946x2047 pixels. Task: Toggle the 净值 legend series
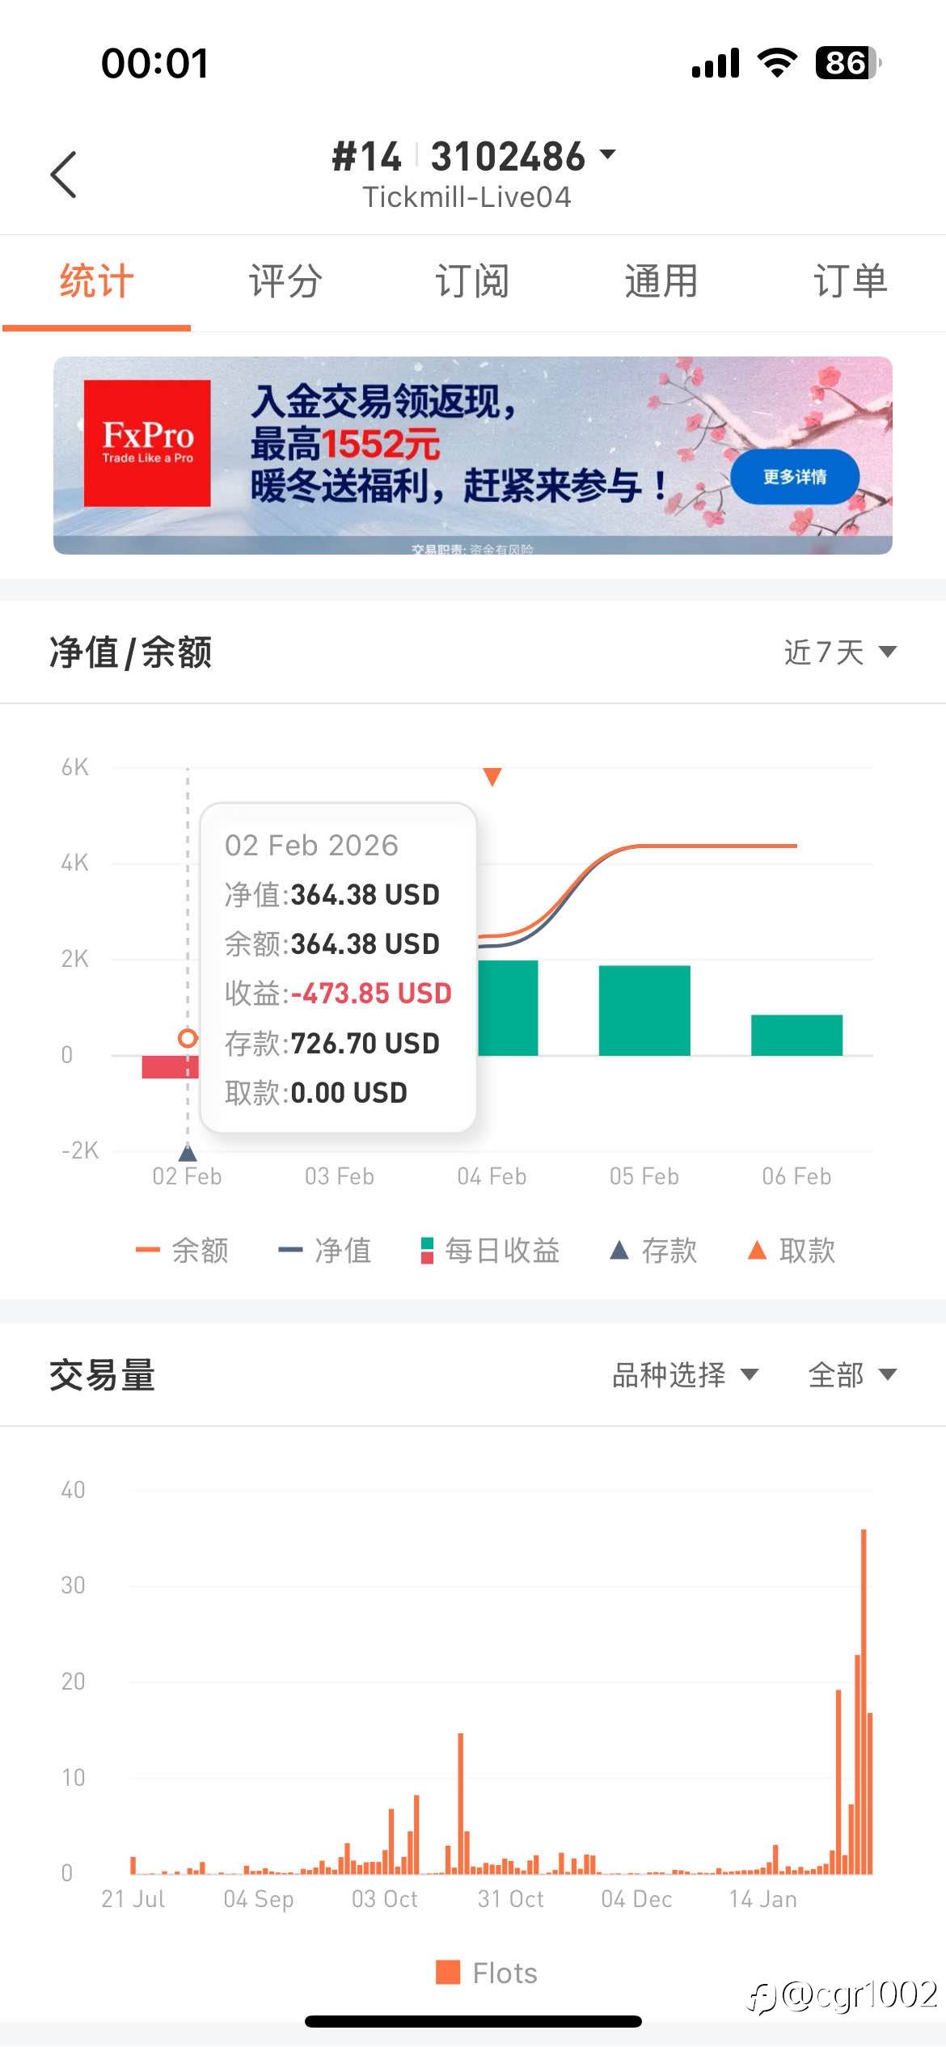click(325, 1251)
